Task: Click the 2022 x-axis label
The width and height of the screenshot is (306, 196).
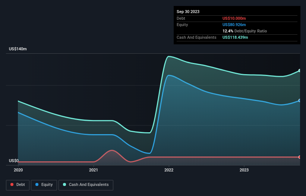Action: (x=169, y=170)
